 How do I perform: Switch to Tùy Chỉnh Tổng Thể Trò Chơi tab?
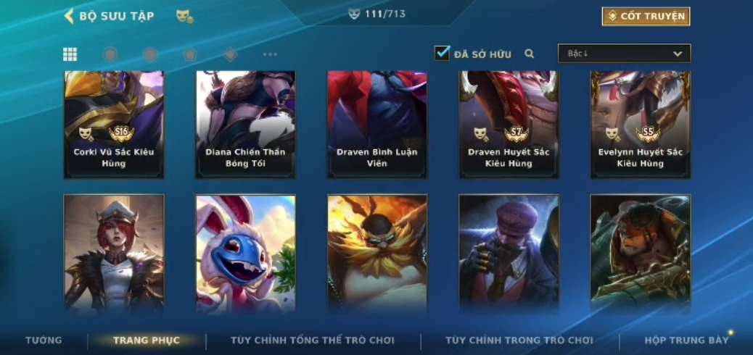(313, 340)
